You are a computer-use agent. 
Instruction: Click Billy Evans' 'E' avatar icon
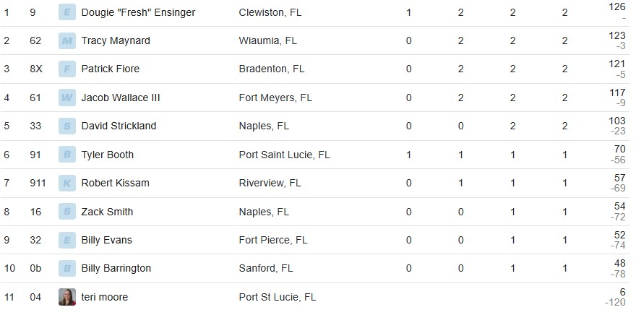67,240
